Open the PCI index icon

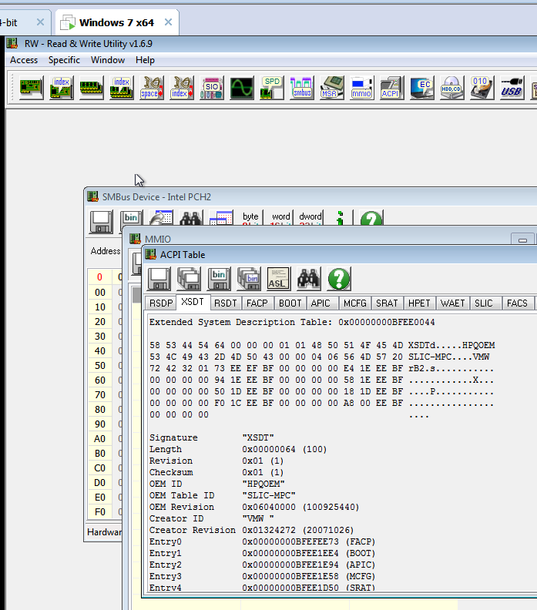(x=62, y=88)
